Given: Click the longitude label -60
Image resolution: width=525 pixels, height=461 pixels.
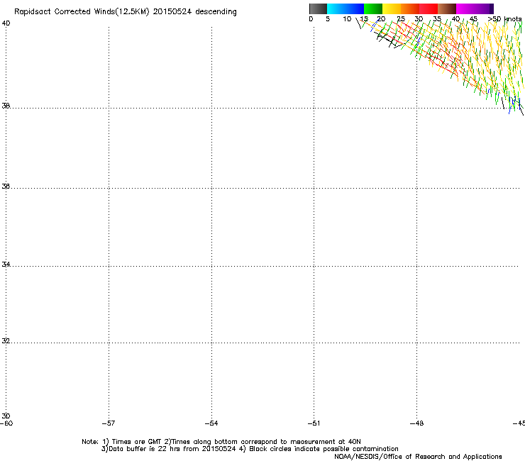Looking at the screenshot, I should 6,423.
